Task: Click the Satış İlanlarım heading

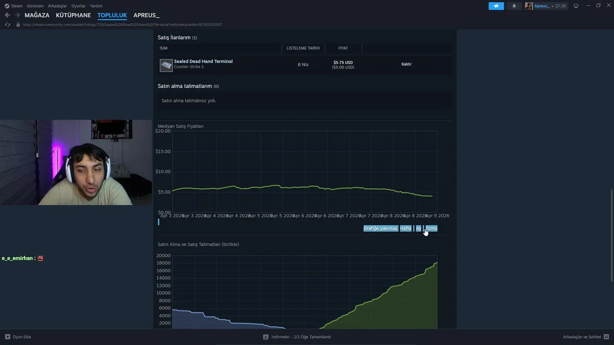Action: 174,37
